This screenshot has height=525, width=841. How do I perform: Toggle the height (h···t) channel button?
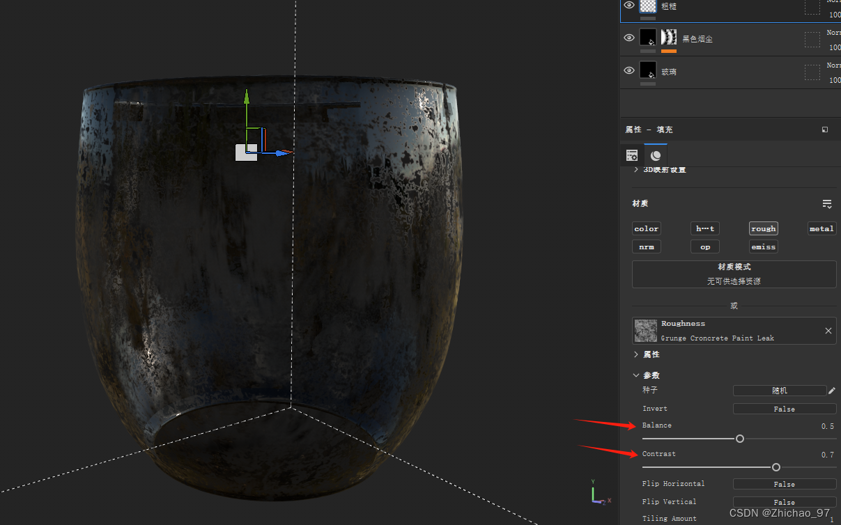705,228
